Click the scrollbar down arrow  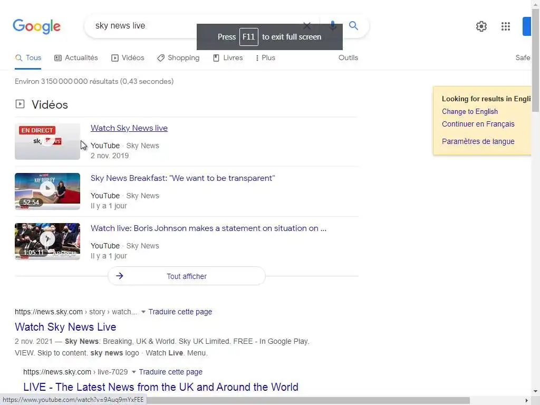[x=535, y=391]
